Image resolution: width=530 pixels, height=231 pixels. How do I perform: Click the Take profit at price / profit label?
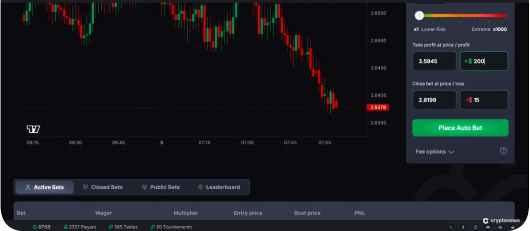coord(441,44)
